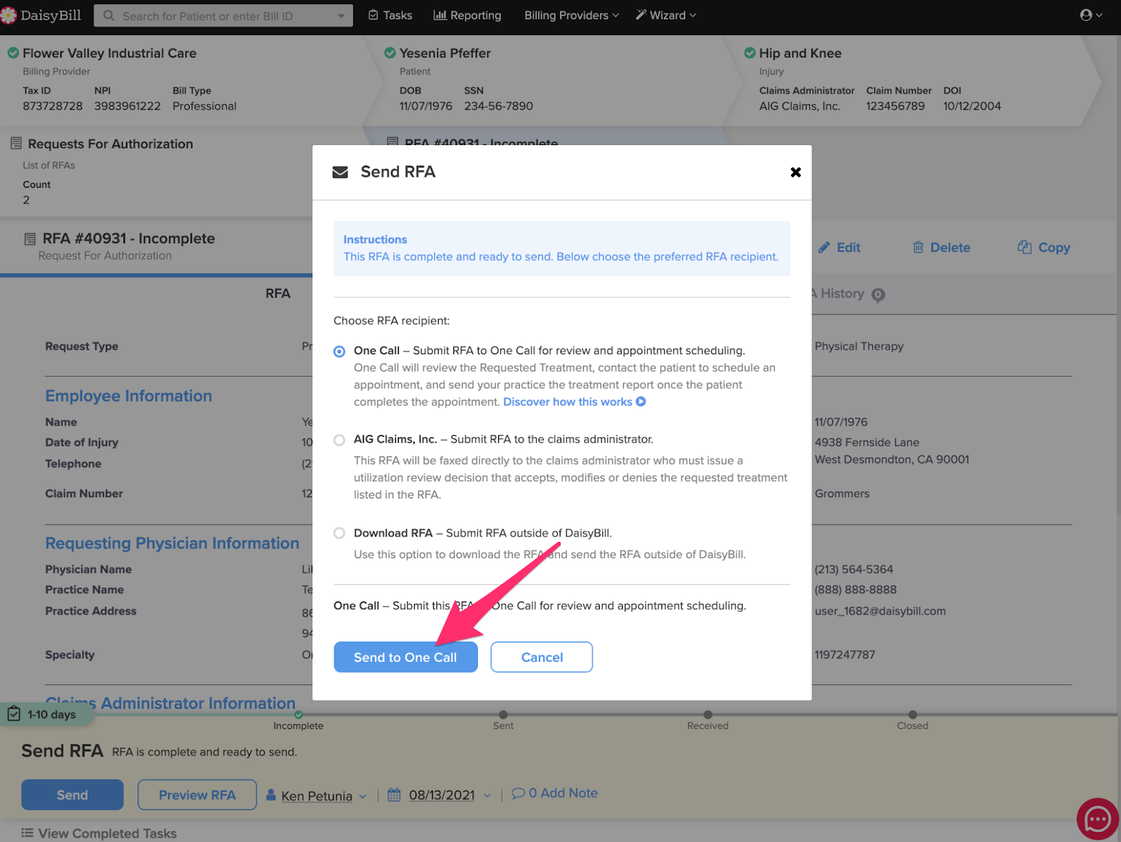Click green check beside Yesenia Pfeffer
Screen dimensions: 1121x842
[x=390, y=53]
